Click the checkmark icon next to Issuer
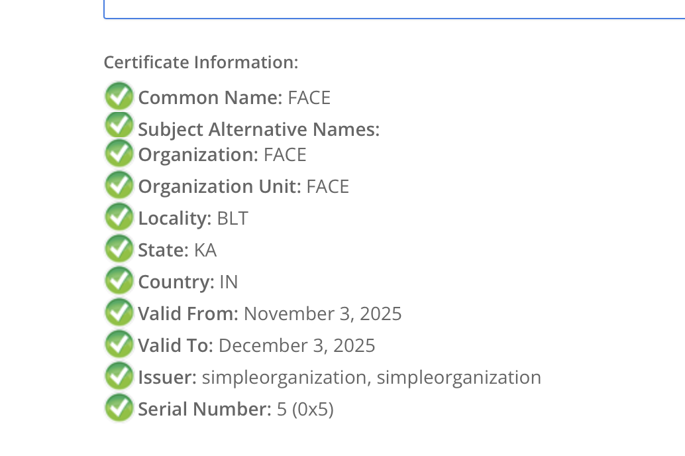685x456 pixels. (x=119, y=376)
